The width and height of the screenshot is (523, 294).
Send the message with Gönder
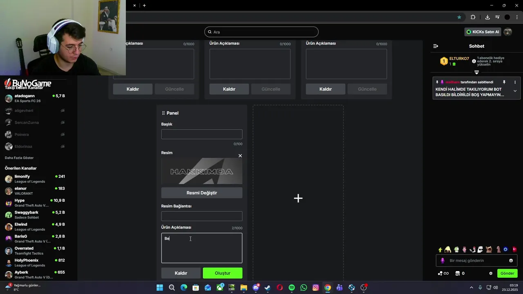tap(507, 273)
